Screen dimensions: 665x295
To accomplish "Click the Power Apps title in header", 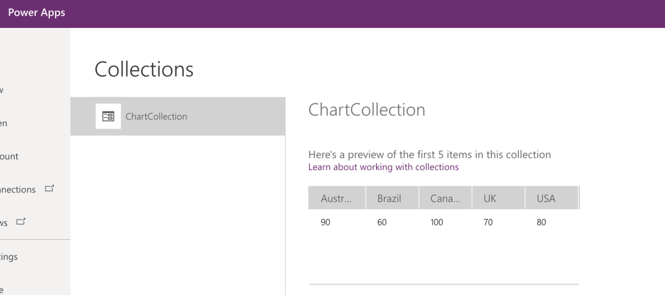I will (36, 12).
